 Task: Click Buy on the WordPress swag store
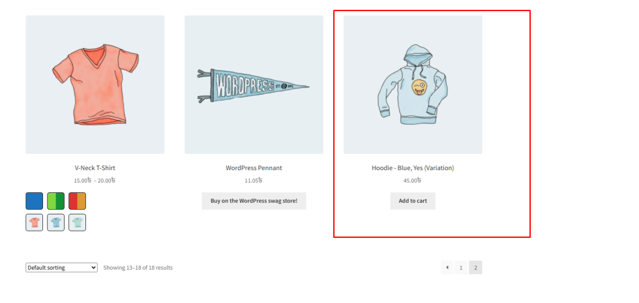click(x=254, y=201)
